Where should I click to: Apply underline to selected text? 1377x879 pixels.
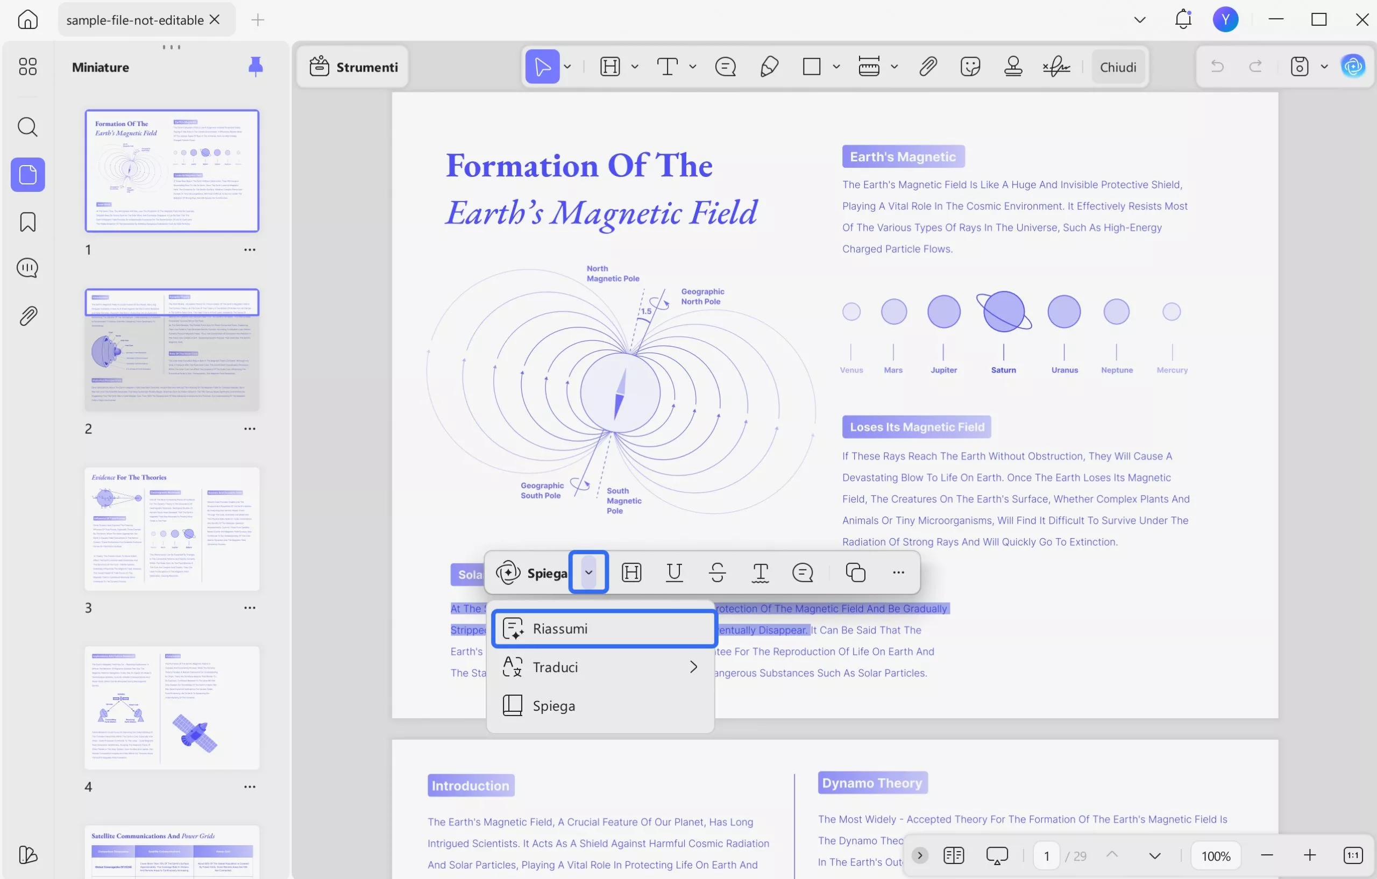tap(674, 572)
